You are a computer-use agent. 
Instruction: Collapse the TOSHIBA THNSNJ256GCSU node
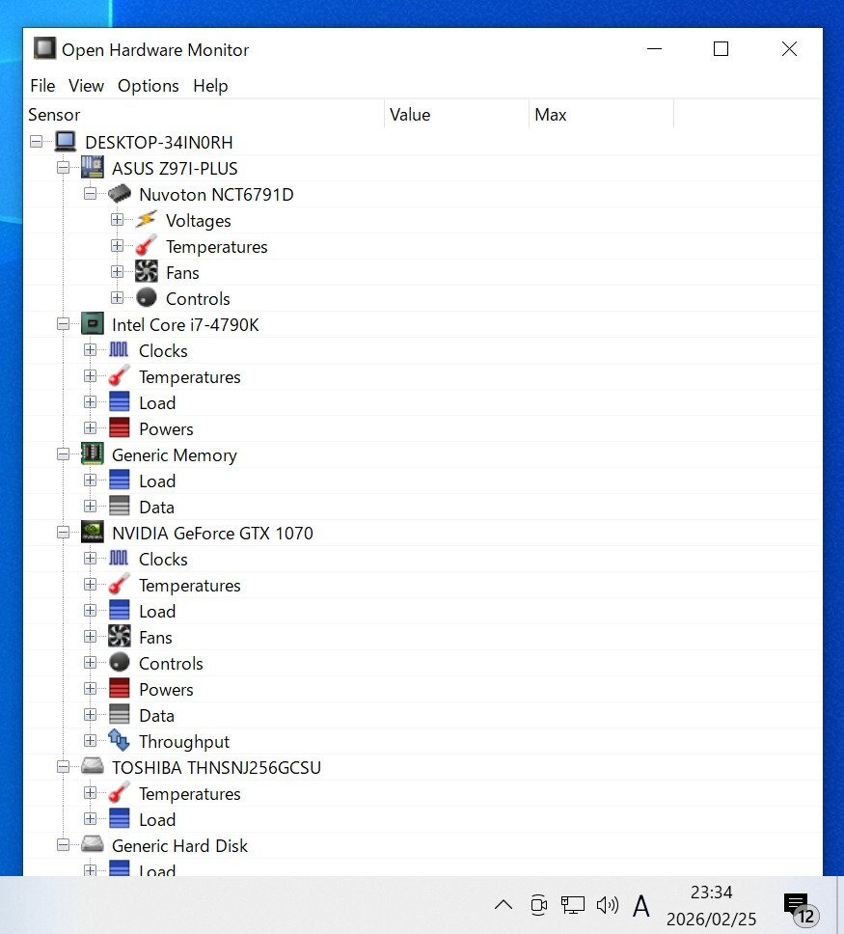(63, 767)
